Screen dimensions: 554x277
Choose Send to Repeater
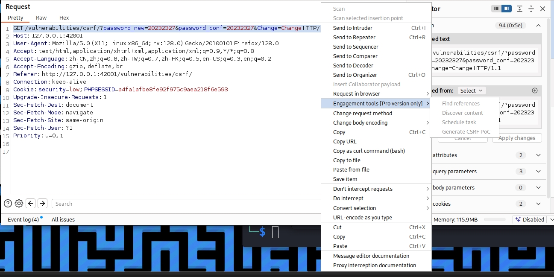pyautogui.click(x=376, y=38)
